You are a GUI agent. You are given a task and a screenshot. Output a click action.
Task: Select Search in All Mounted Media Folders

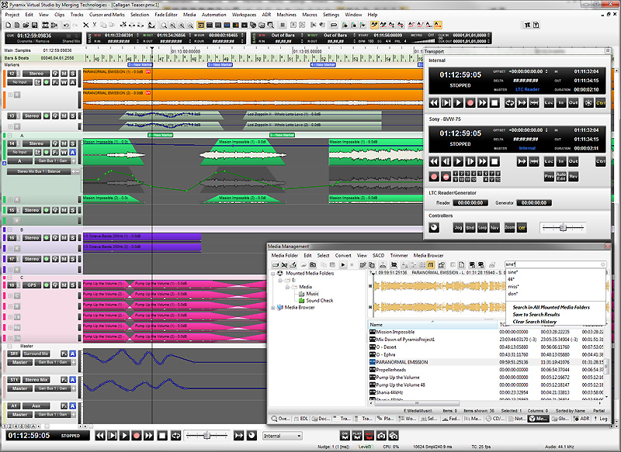[551, 307]
